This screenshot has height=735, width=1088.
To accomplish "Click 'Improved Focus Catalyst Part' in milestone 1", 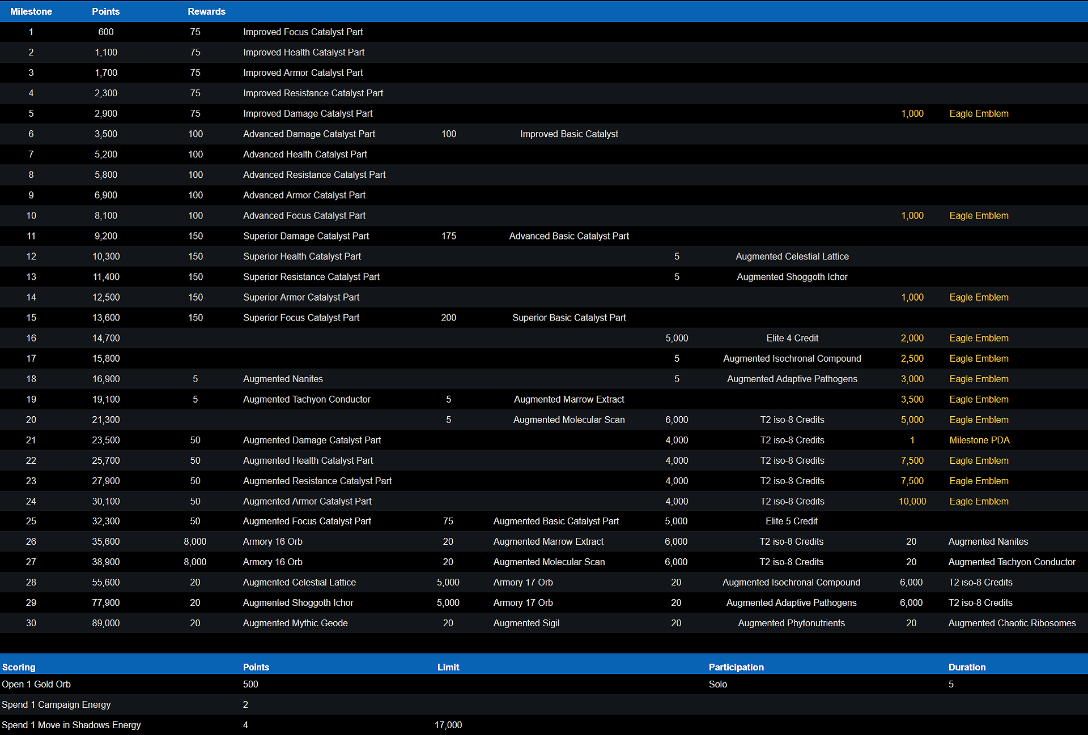I will (303, 32).
